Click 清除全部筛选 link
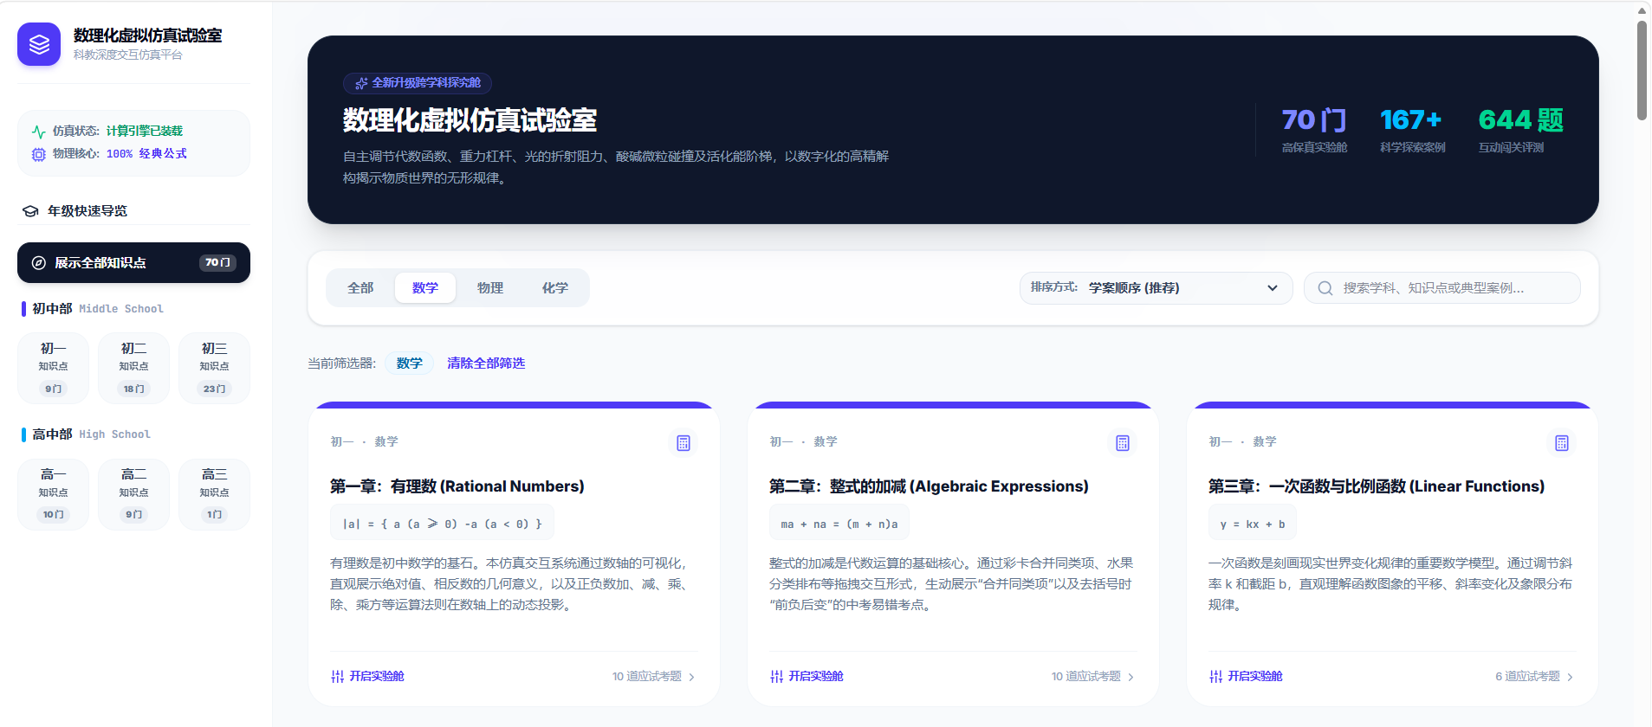The width and height of the screenshot is (1652, 727). click(x=486, y=363)
